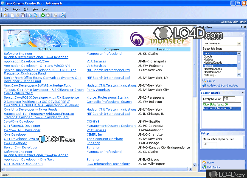Click the Open file toolbar icon
This screenshot has width=247, height=178.
(18, 15)
